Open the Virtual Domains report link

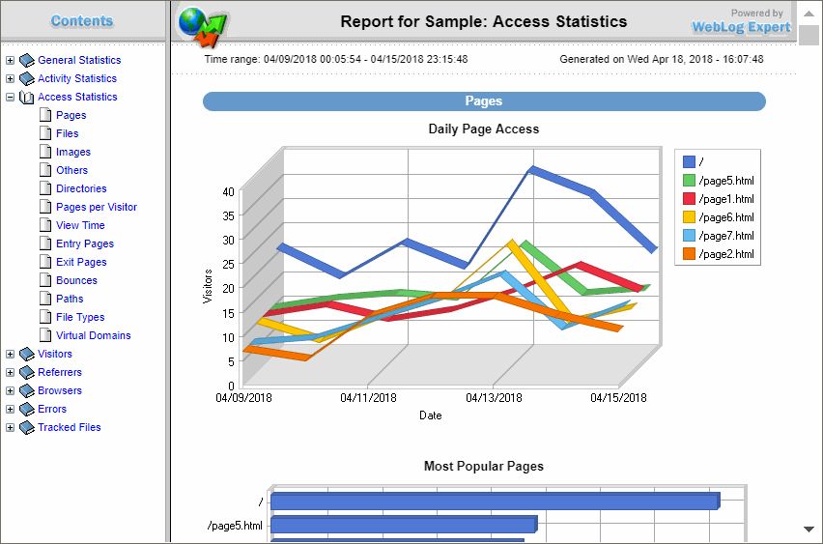pos(94,336)
